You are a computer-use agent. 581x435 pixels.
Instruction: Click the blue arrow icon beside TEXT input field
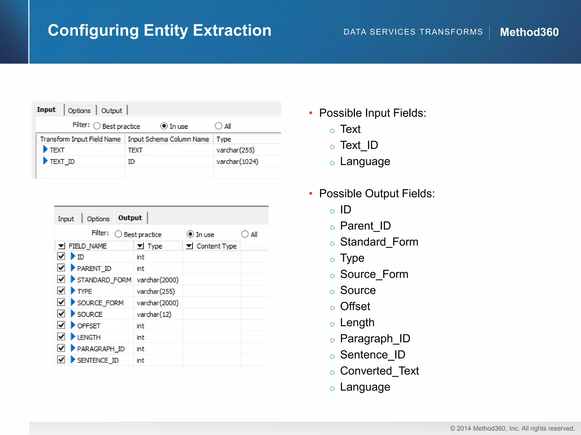(x=45, y=149)
